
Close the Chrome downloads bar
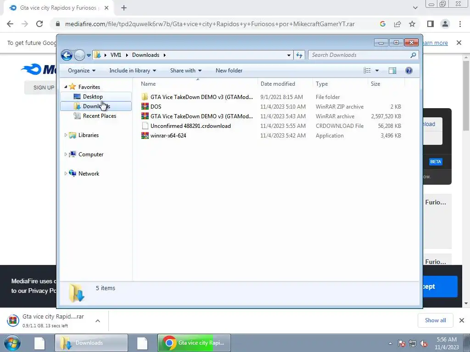coord(462,320)
